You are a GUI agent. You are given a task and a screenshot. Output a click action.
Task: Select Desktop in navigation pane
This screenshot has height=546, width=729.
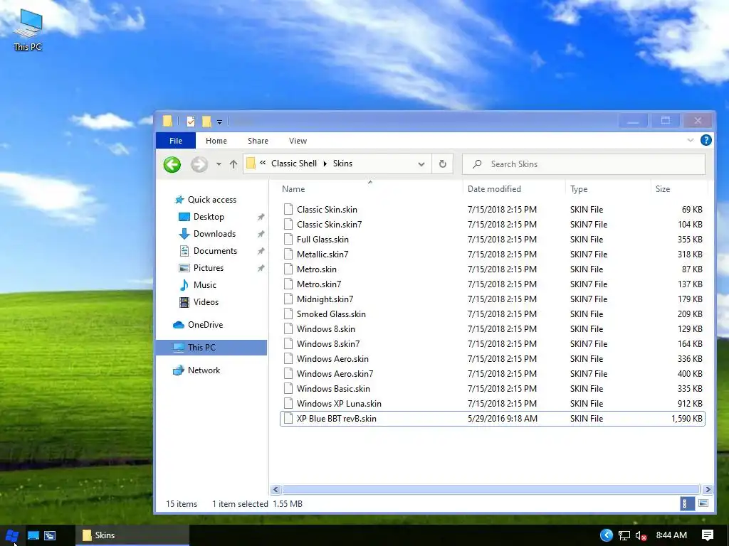point(209,217)
